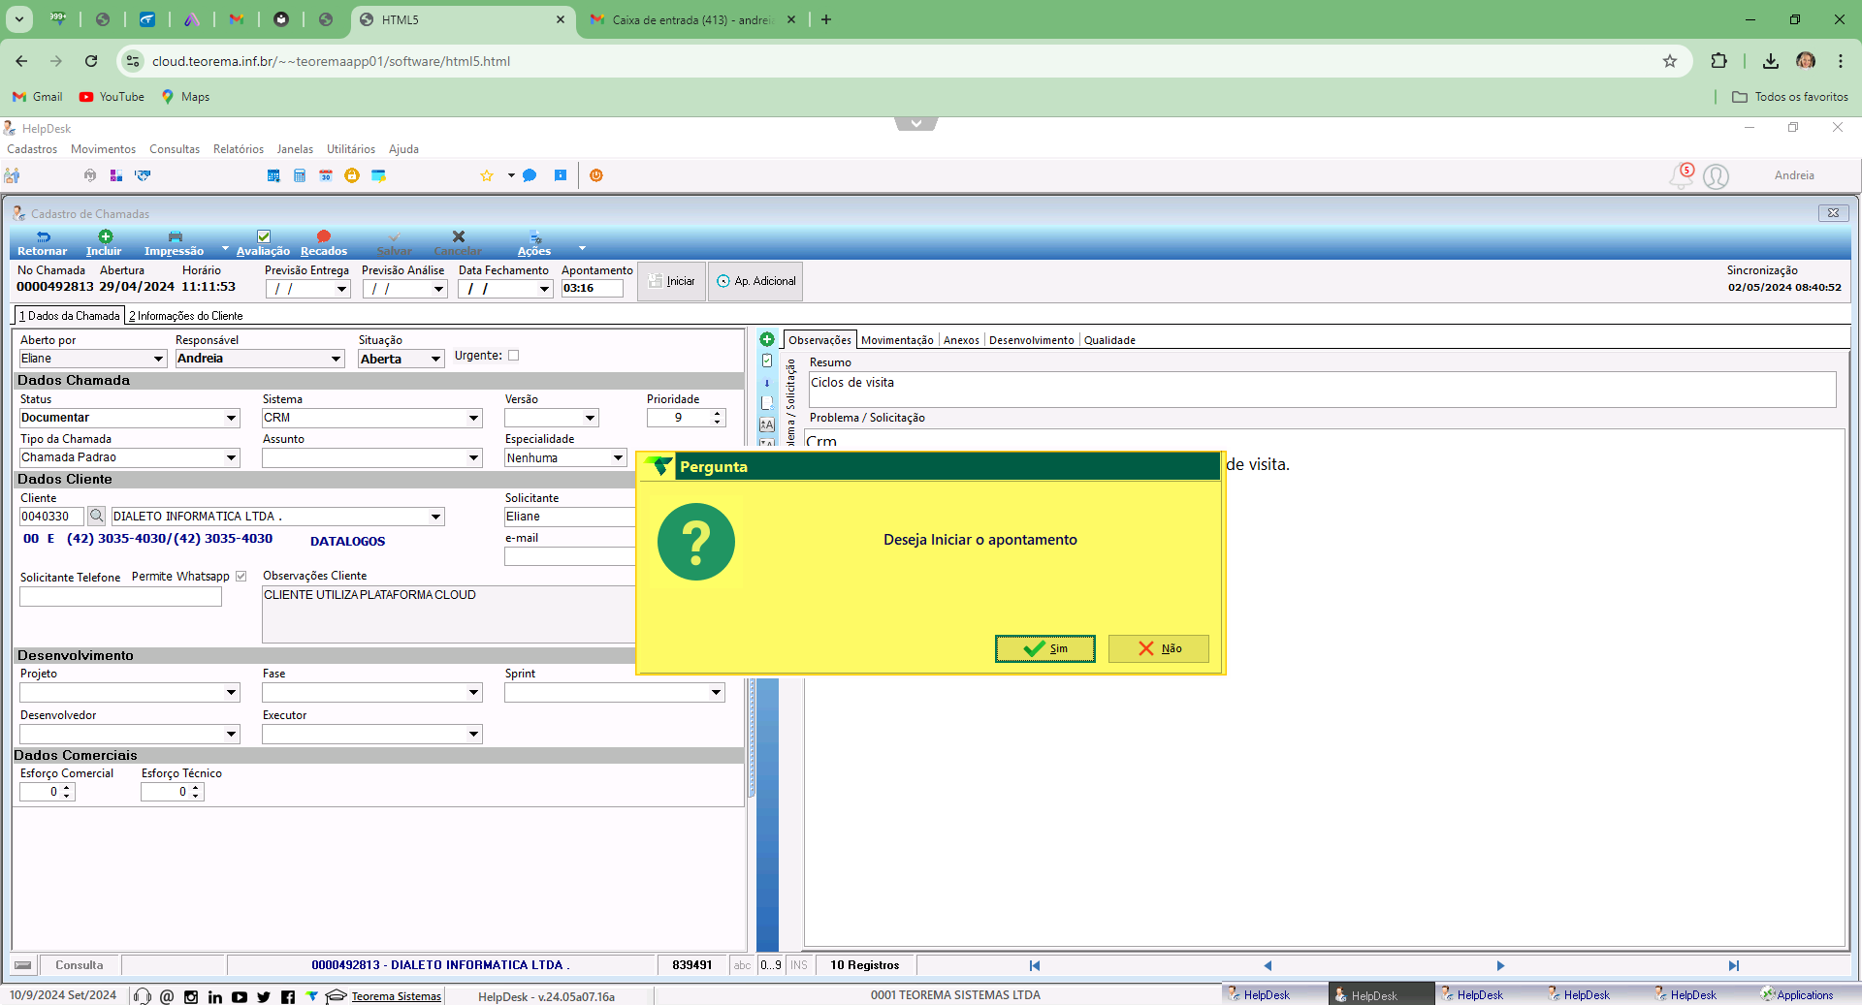Click the Solicitante Telefone input field
The image size is (1862, 1005).
pyautogui.click(x=120, y=597)
